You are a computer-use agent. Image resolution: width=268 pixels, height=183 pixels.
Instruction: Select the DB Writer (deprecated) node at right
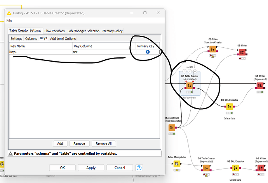click(260, 85)
